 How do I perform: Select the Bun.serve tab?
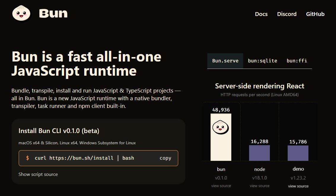coord(225,61)
